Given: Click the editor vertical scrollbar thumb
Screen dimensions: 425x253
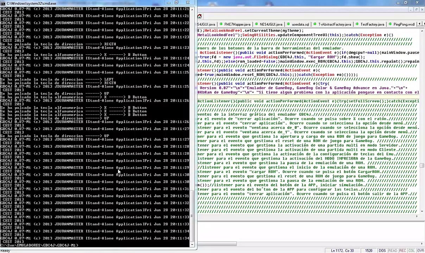Looking at the screenshot, I should 422,166.
